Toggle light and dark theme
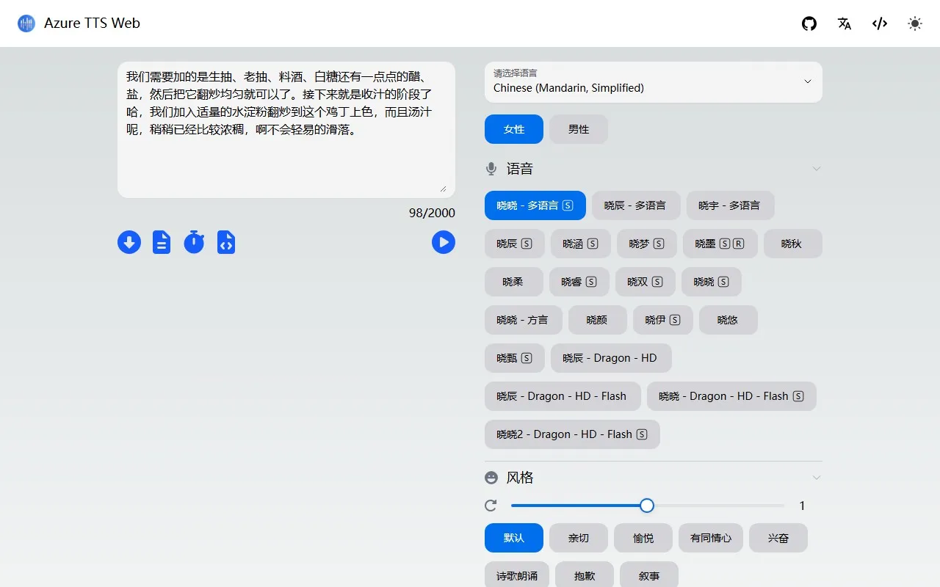Screen dimensions: 940x587 pyautogui.click(x=914, y=23)
